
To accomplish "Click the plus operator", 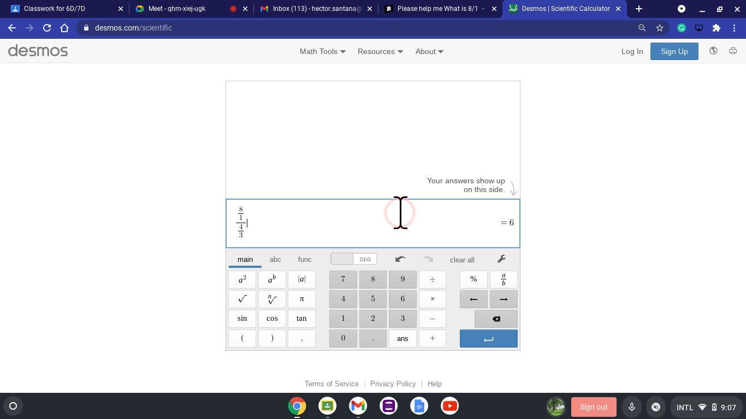I will 433,338.
